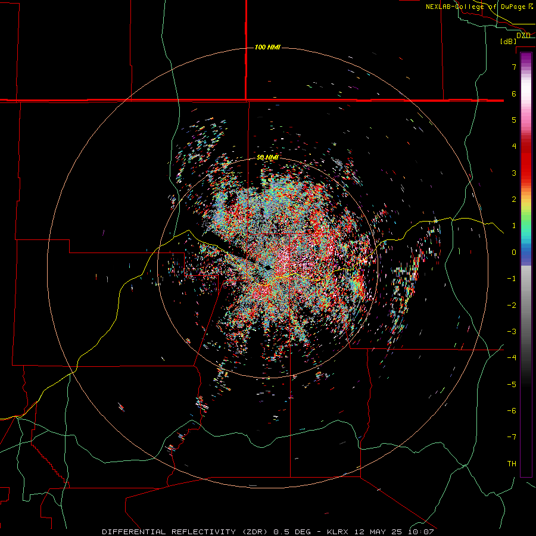Click the -4 dB scale label
The image size is (536, 536).
click(512, 358)
